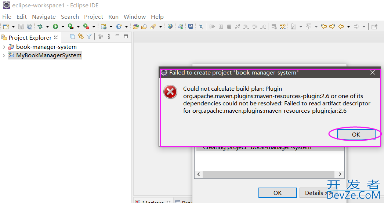Open the Debug configurations dropdown arrow

(47, 26)
